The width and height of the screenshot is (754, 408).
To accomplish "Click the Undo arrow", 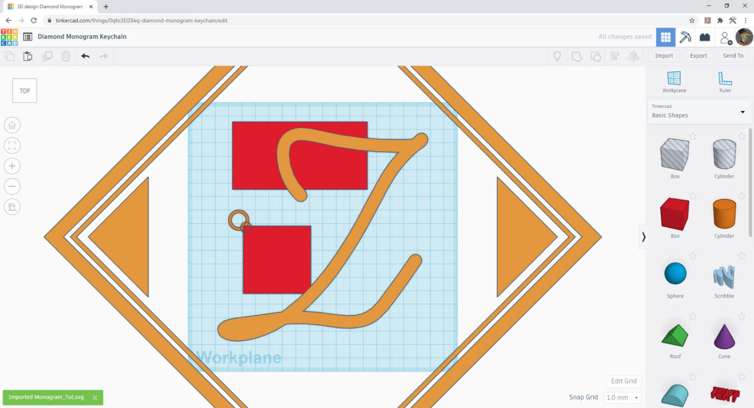I will tap(86, 56).
